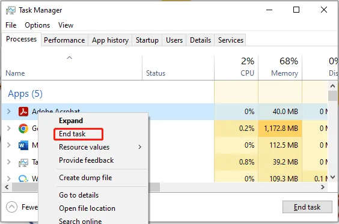Expand the Google Chrome process row

(9, 129)
